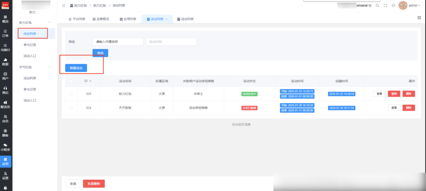Open the 数据 data sidebar icon
This screenshot has width=426, height=191.
click(x=5, y=62)
